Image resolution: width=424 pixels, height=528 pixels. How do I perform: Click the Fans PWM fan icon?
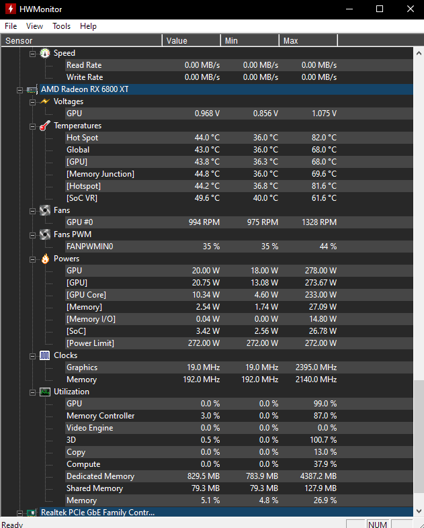point(45,234)
